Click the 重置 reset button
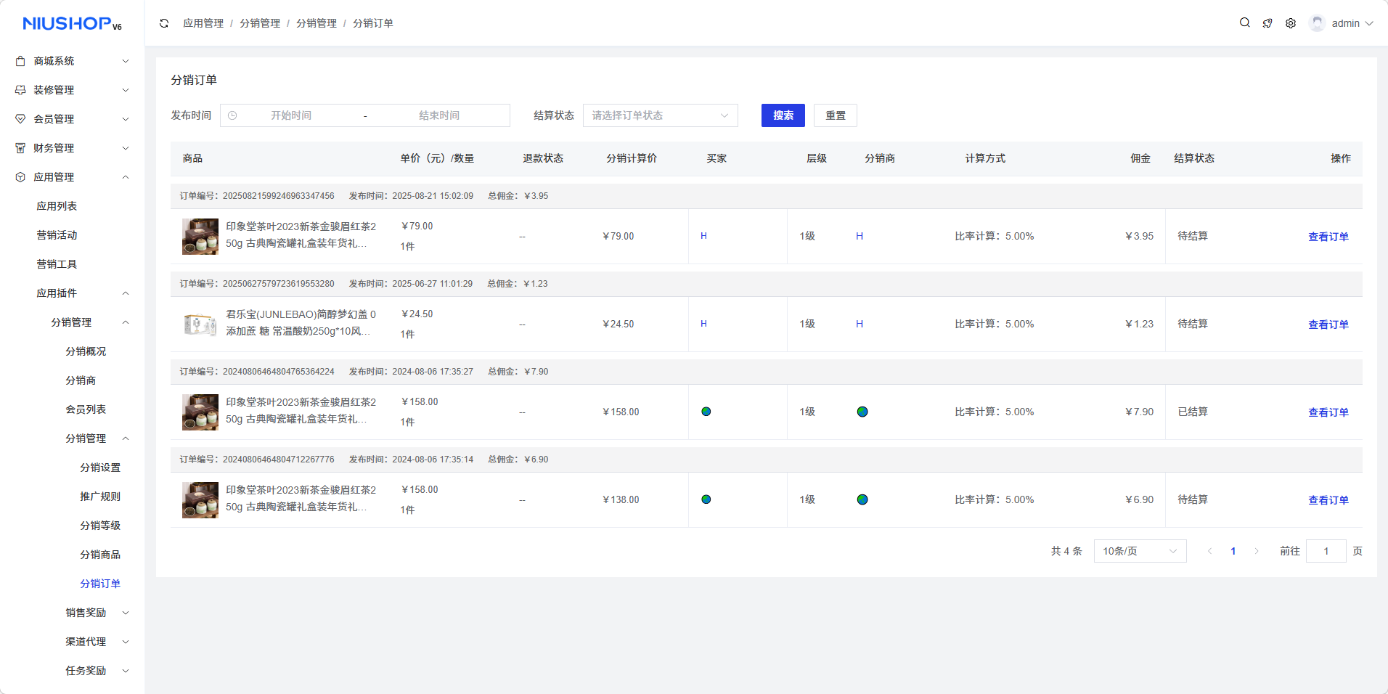 click(835, 115)
